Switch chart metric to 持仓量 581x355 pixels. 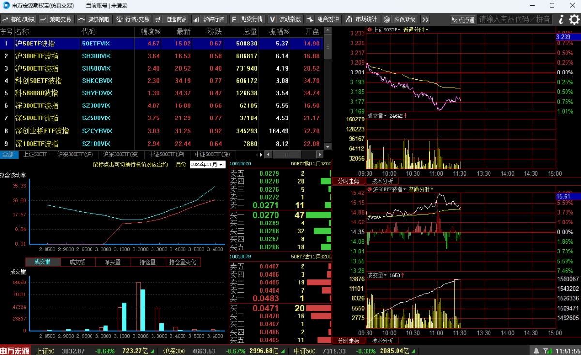pos(148,262)
